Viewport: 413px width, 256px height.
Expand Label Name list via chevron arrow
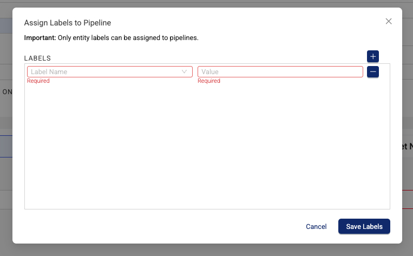coord(184,71)
